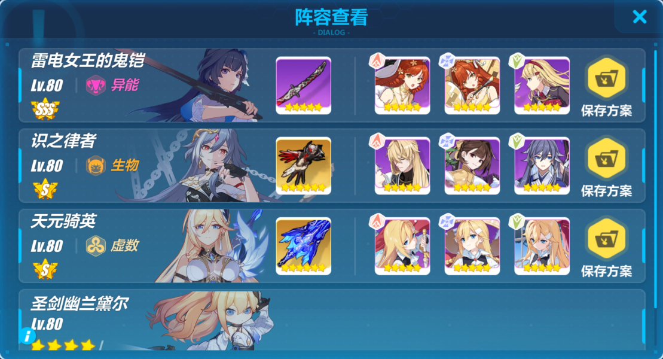Select top stigmata of blonde man in second row

pos(402,166)
